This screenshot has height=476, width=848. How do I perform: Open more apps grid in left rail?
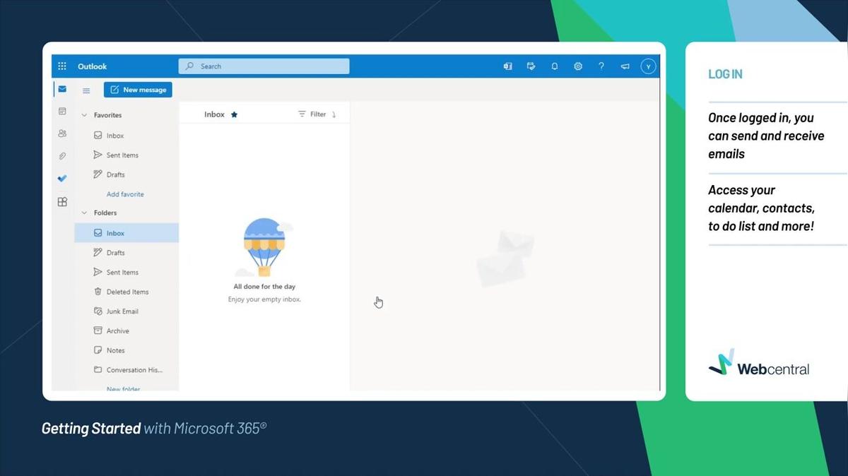coord(62,201)
